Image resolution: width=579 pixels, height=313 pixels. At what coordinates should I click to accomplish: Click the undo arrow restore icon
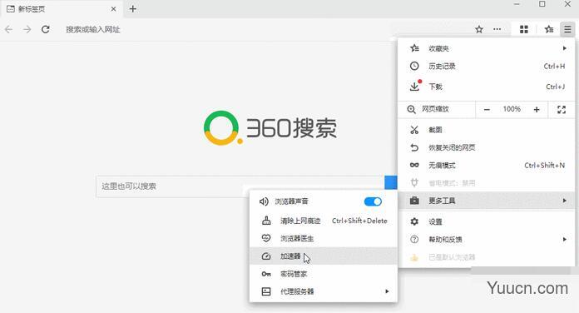pyautogui.click(x=414, y=147)
